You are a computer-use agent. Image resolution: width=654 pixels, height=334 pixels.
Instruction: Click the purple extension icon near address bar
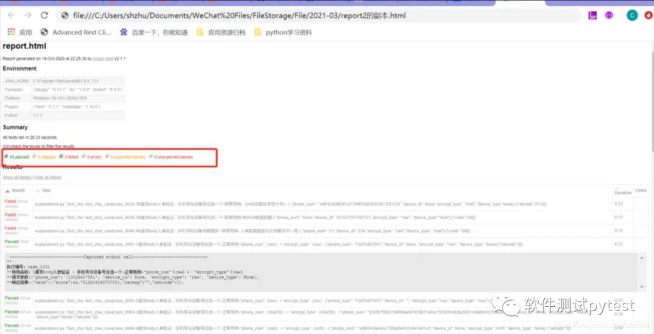coord(609,16)
